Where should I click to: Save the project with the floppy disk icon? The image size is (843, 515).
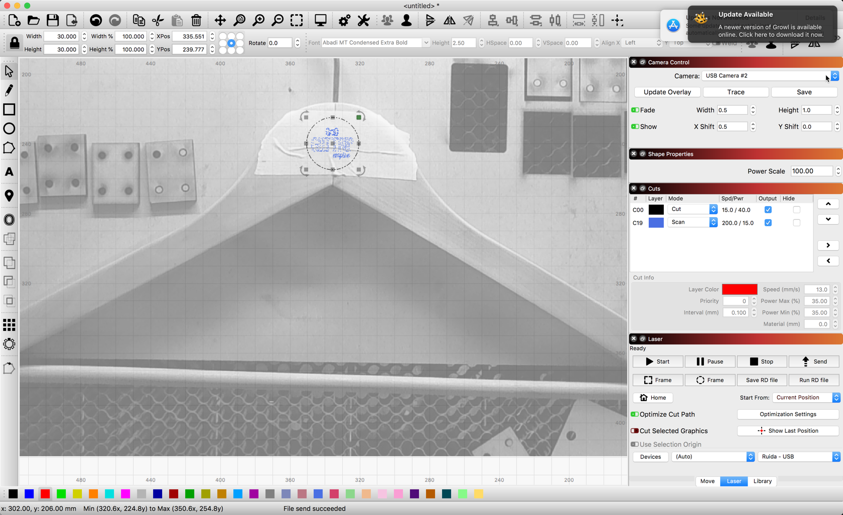53,21
